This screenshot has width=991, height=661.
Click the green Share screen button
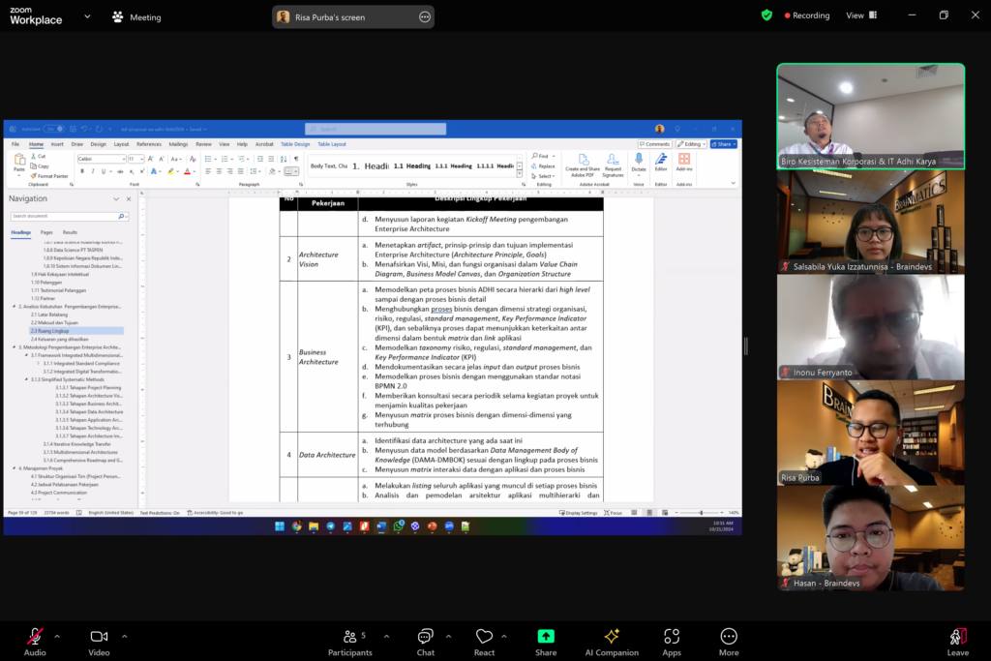546,639
